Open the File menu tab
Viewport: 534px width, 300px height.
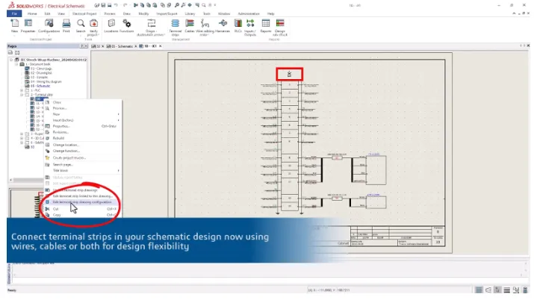coord(14,13)
